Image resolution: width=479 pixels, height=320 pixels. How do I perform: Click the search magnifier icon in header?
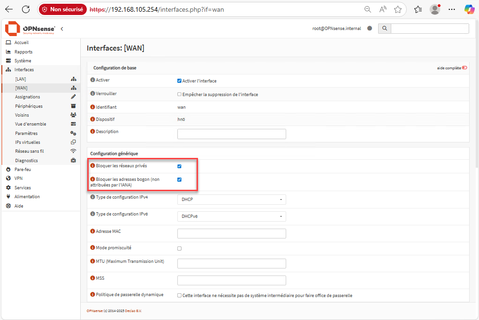[x=385, y=29]
